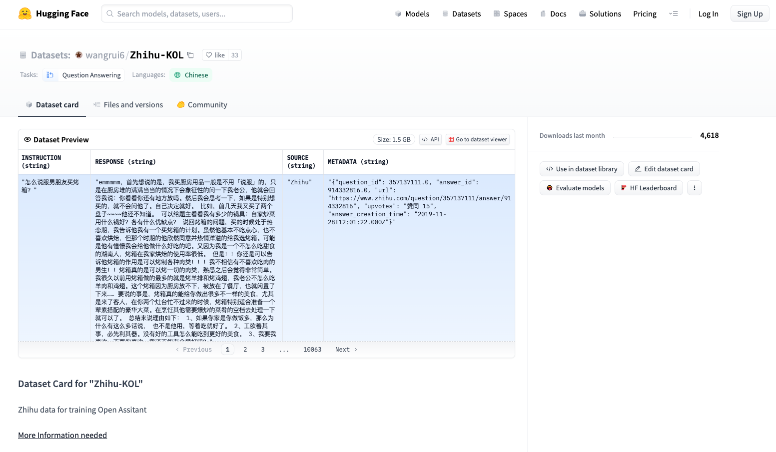The height and width of the screenshot is (452, 776).
Task: Click the INSTRUCTION column header
Action: click(54, 162)
